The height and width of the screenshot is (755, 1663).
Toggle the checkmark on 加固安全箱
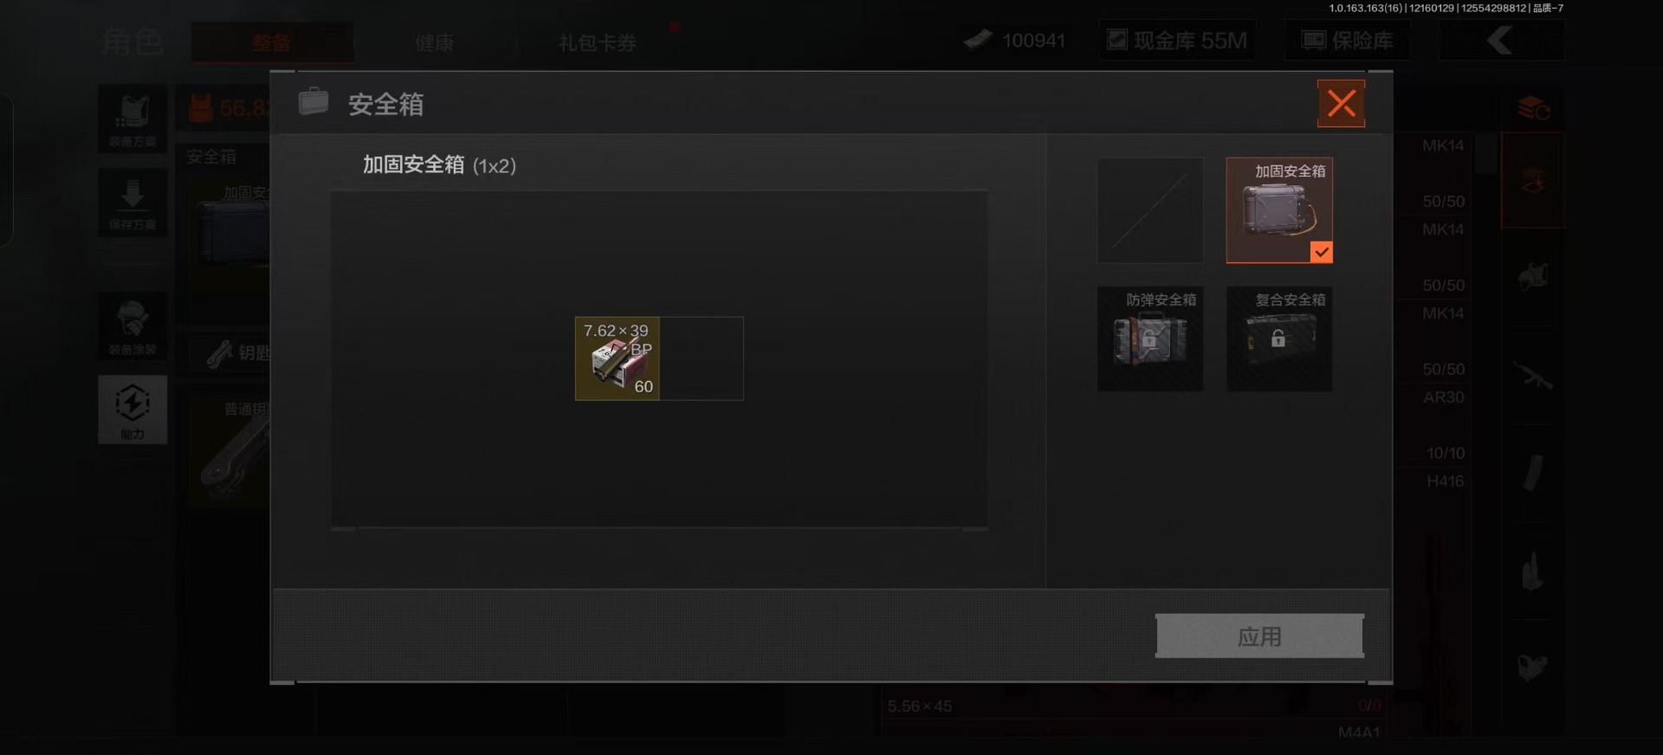[x=1321, y=252]
